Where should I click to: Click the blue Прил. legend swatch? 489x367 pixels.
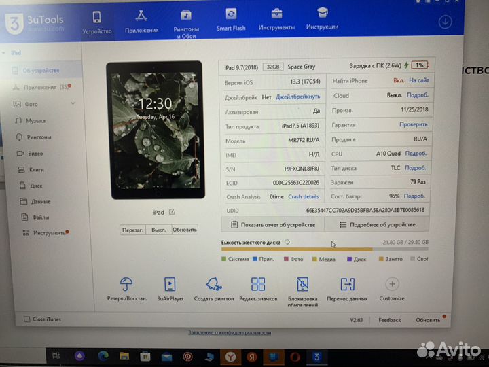pos(255,259)
